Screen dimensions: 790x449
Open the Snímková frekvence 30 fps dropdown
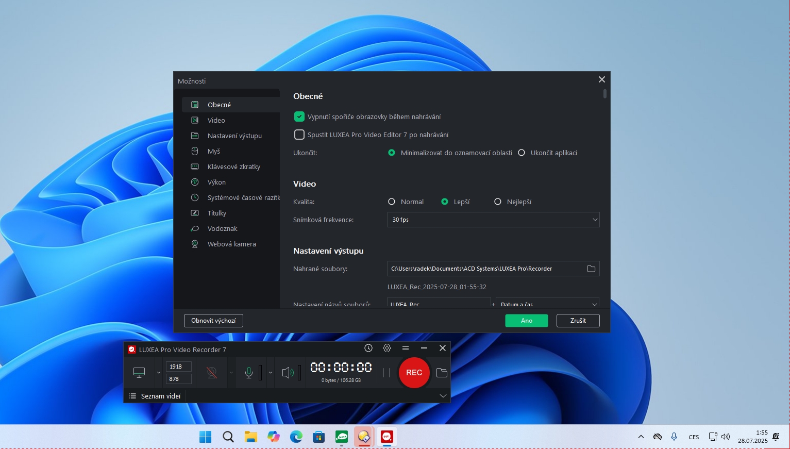493,220
